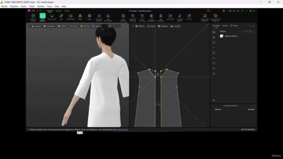Select the Add Tack tool
Screen dimensions: 283x159
tap(170, 17)
